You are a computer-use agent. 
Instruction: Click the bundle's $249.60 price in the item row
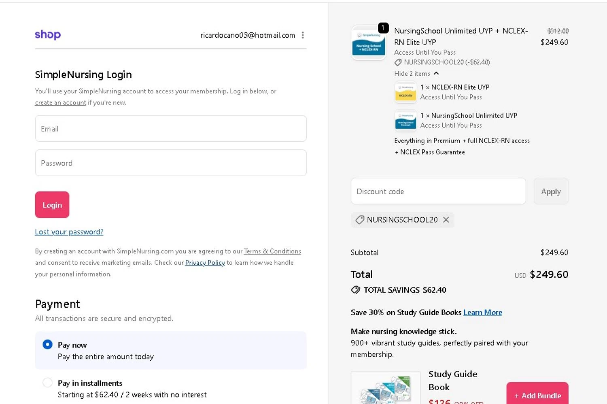pyautogui.click(x=554, y=42)
